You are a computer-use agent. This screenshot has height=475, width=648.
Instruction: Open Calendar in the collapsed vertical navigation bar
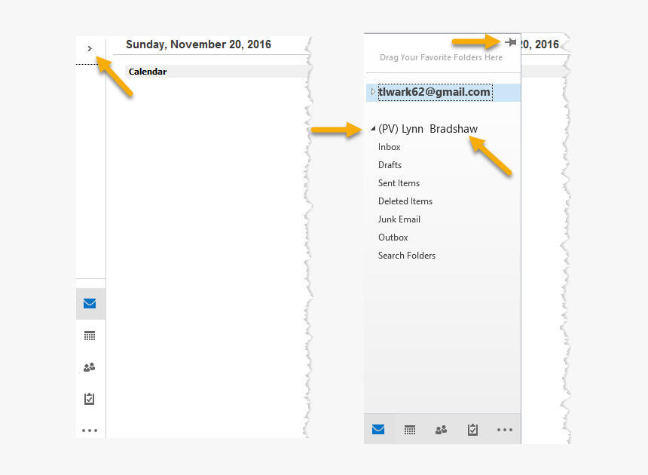click(x=90, y=336)
